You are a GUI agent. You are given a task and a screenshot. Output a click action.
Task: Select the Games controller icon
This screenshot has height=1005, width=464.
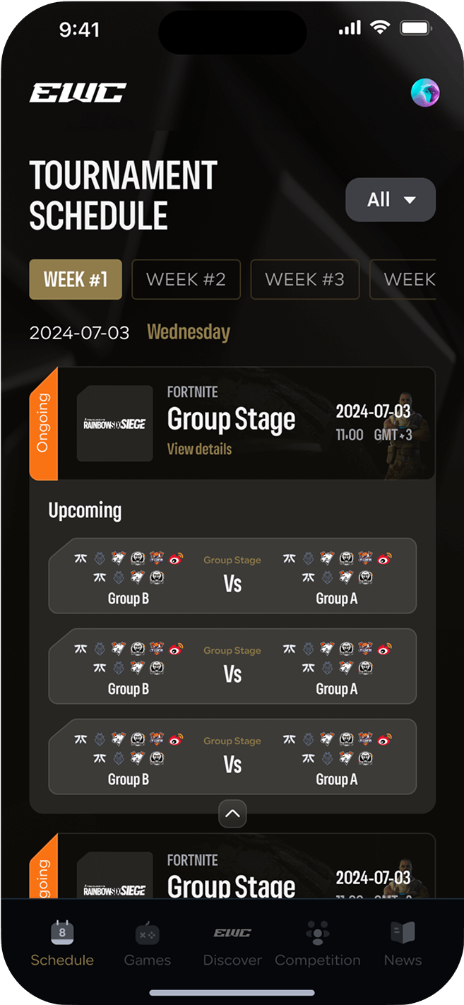[147, 933]
